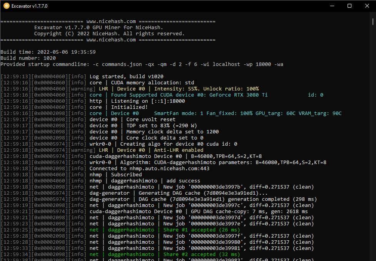Click 'Excavator v1.7.7.0 GPU Miner for NiceHash' banner

tap(99, 28)
